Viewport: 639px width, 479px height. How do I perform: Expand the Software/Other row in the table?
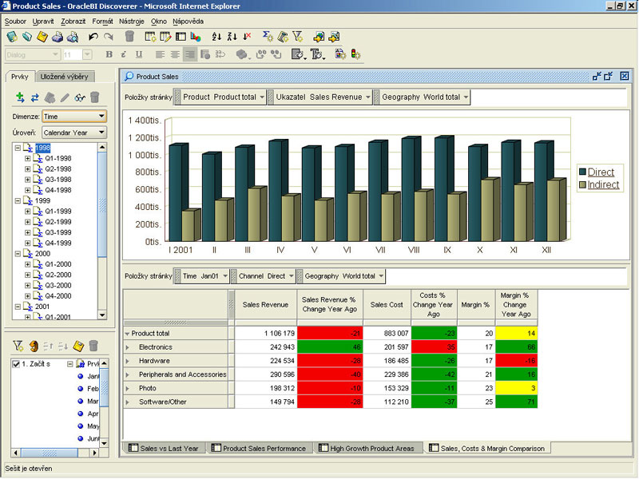pyautogui.click(x=128, y=402)
